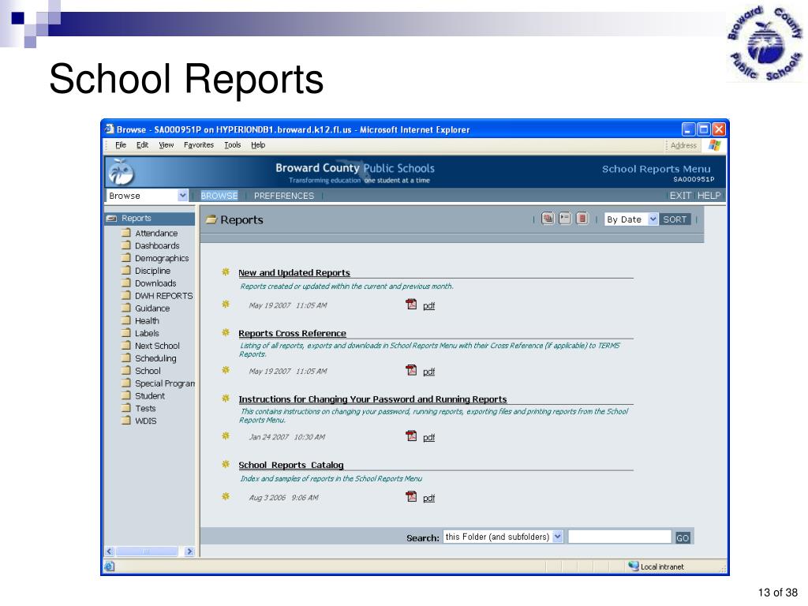This screenshot has width=808, height=606.
Task: Open New and Updated Reports link
Action: coord(294,272)
